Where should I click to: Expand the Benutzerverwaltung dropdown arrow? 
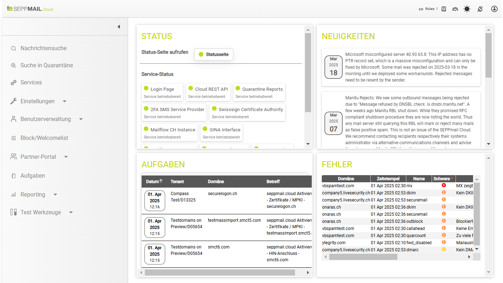pyautogui.click(x=81, y=119)
